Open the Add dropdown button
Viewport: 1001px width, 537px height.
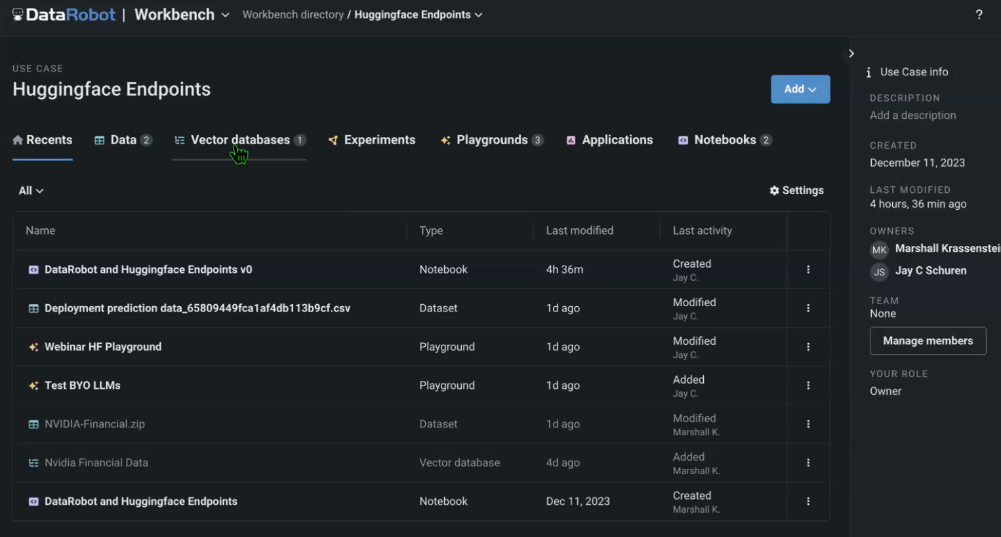point(800,89)
